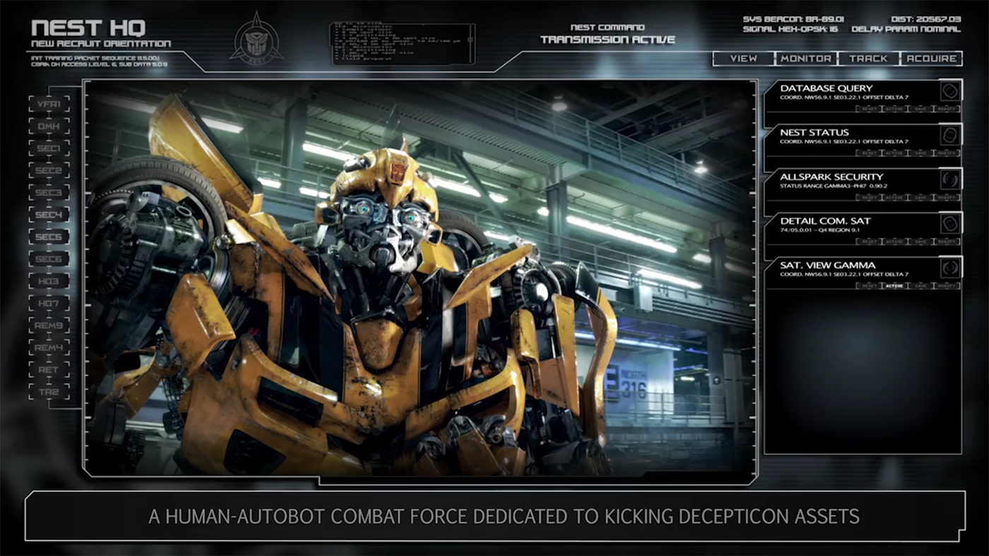
Task: Toggle ACTIVE under Detail Com. Sat
Action: (x=894, y=241)
